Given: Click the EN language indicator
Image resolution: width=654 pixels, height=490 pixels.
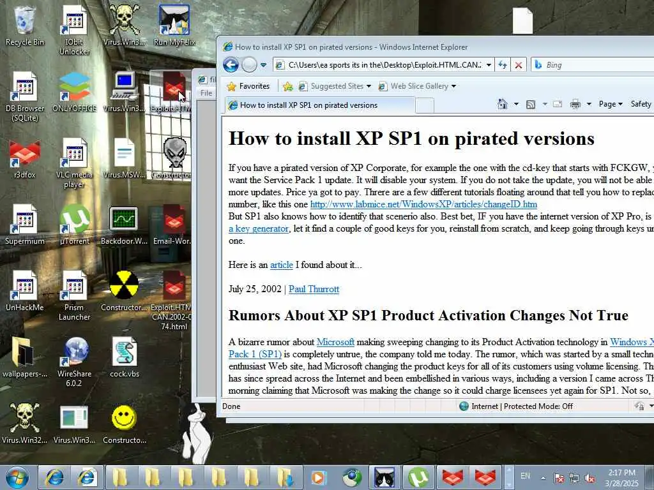Looking at the screenshot, I should click(x=526, y=476).
